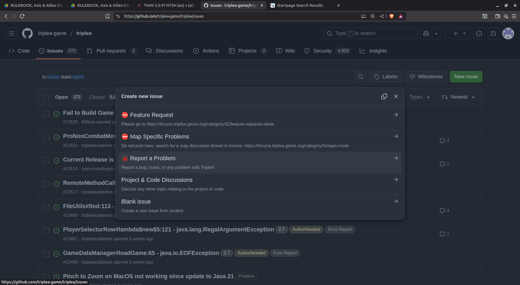Switch to the Code tab
Image resolution: width=520 pixels, height=285 pixels.
(x=19, y=51)
